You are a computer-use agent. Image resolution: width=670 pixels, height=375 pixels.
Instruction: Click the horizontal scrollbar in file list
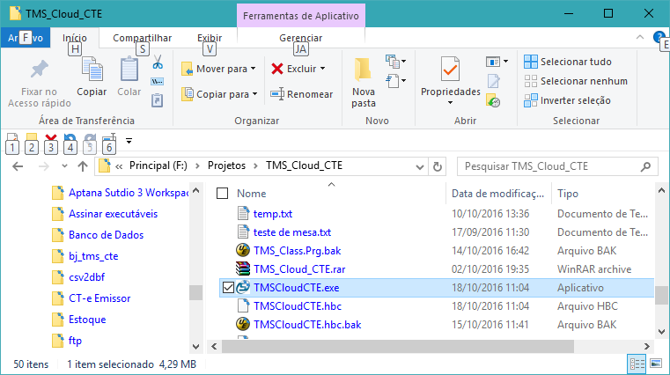coord(398,346)
